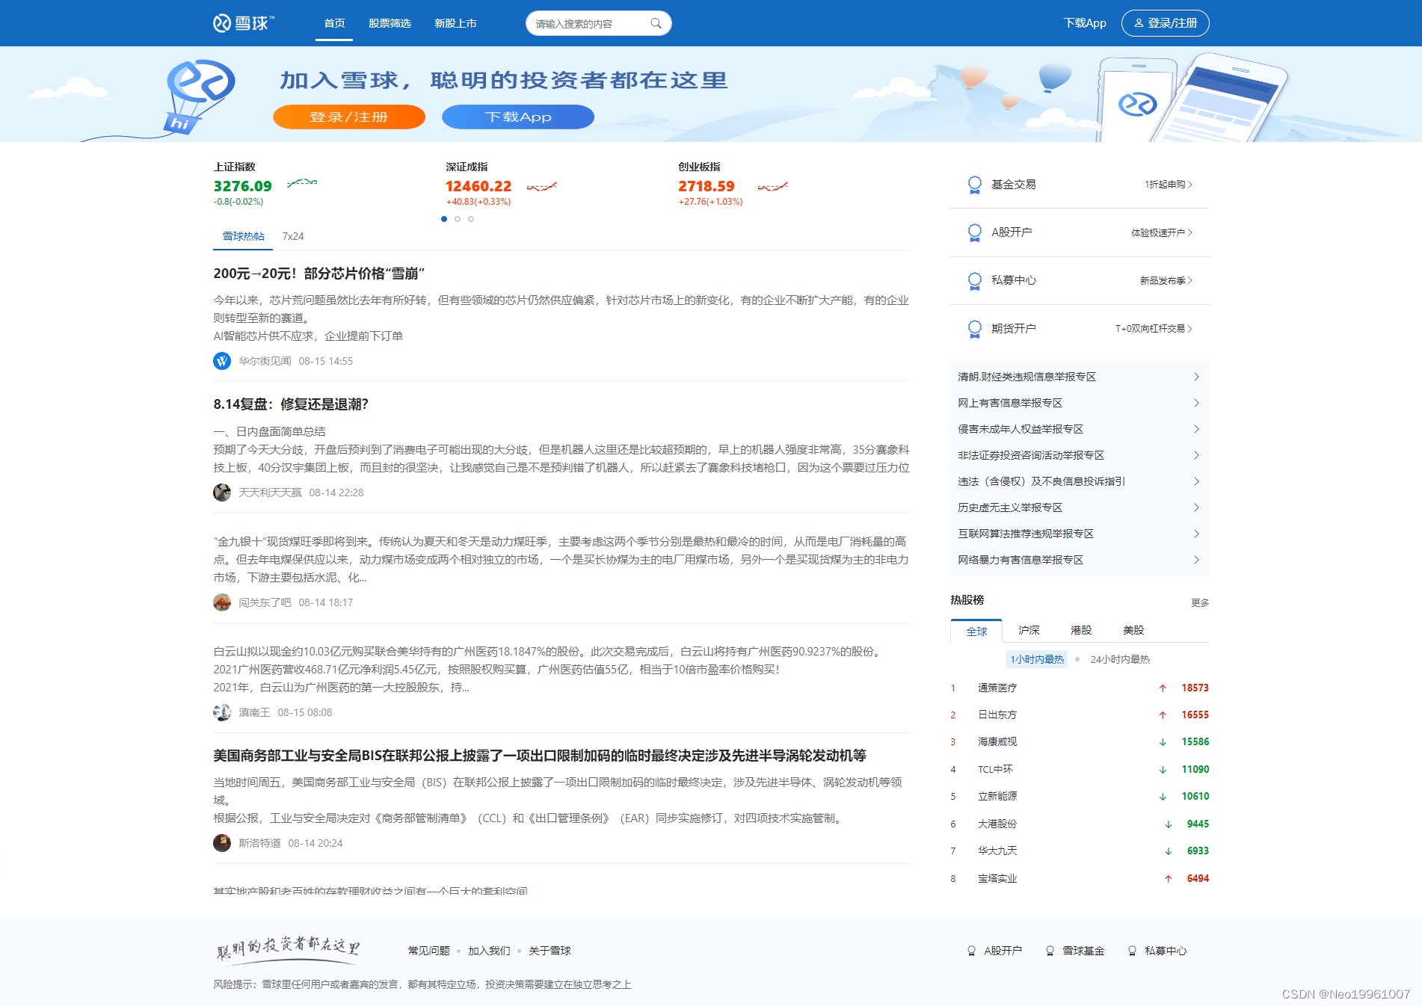1422x1006 pixels.
Task: Expand 清朗.财经类违规信息举报专区 chevron
Action: click(1196, 377)
